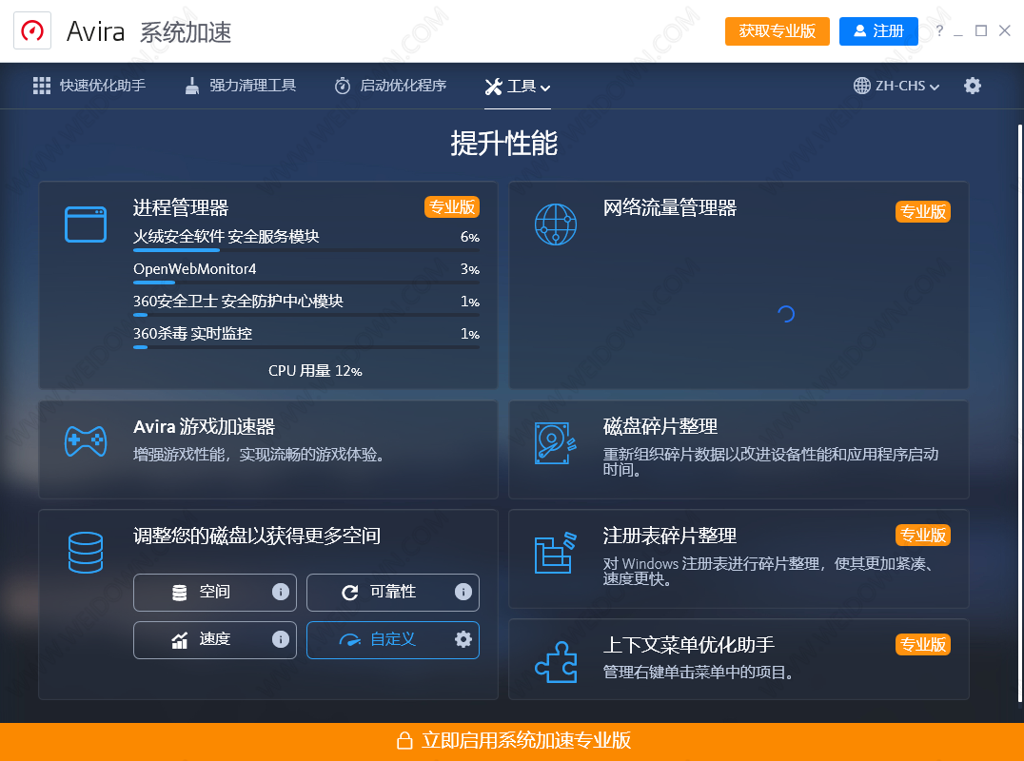1024x761 pixels.
Task: Click the 获取专业版 button
Action: pos(777,30)
